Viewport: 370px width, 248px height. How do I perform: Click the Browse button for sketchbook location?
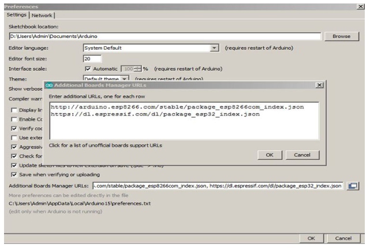coord(345,36)
